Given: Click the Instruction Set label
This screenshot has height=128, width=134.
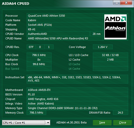Looking at the screenshot, I should tap(15, 77).
